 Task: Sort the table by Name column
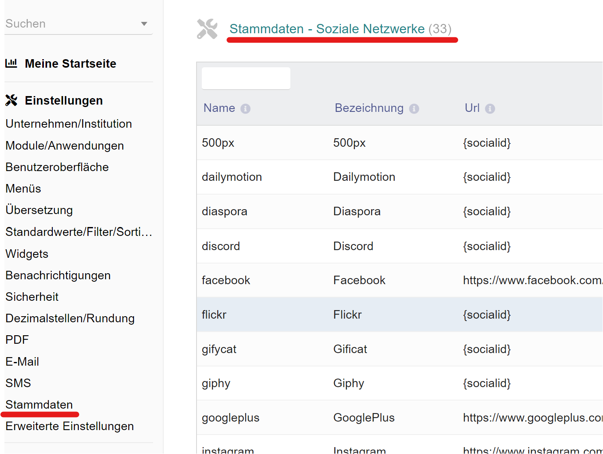click(x=219, y=108)
